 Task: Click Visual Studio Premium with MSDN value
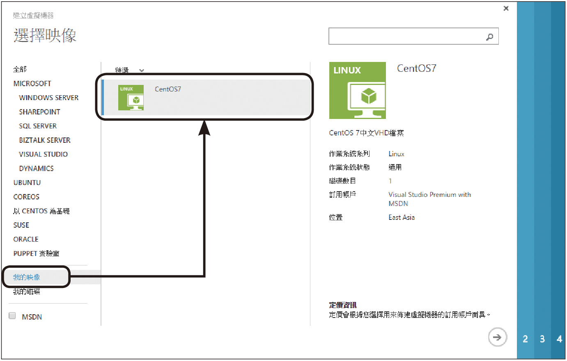tap(429, 199)
